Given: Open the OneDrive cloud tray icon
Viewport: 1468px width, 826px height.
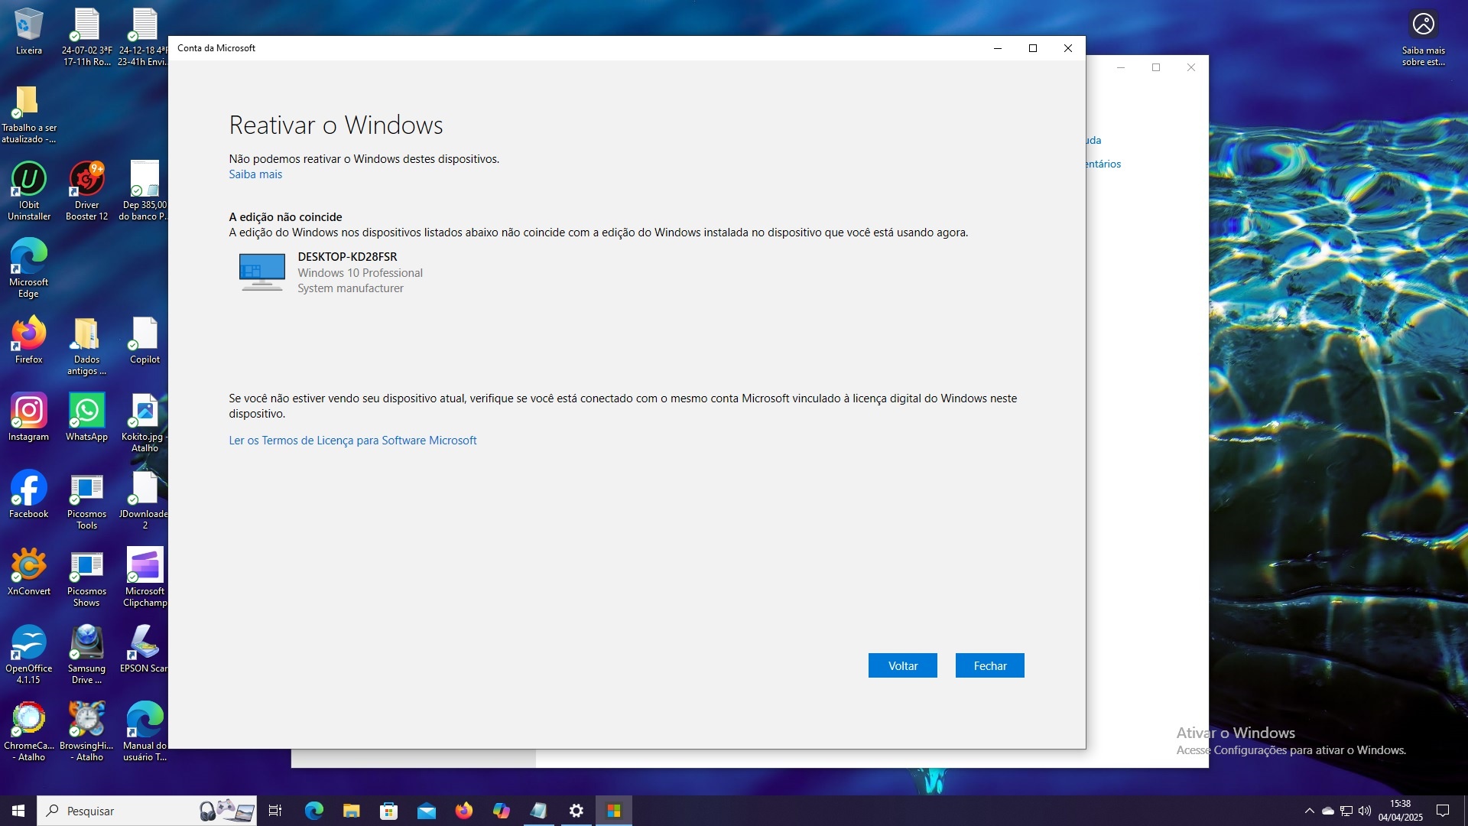Looking at the screenshot, I should (1328, 811).
